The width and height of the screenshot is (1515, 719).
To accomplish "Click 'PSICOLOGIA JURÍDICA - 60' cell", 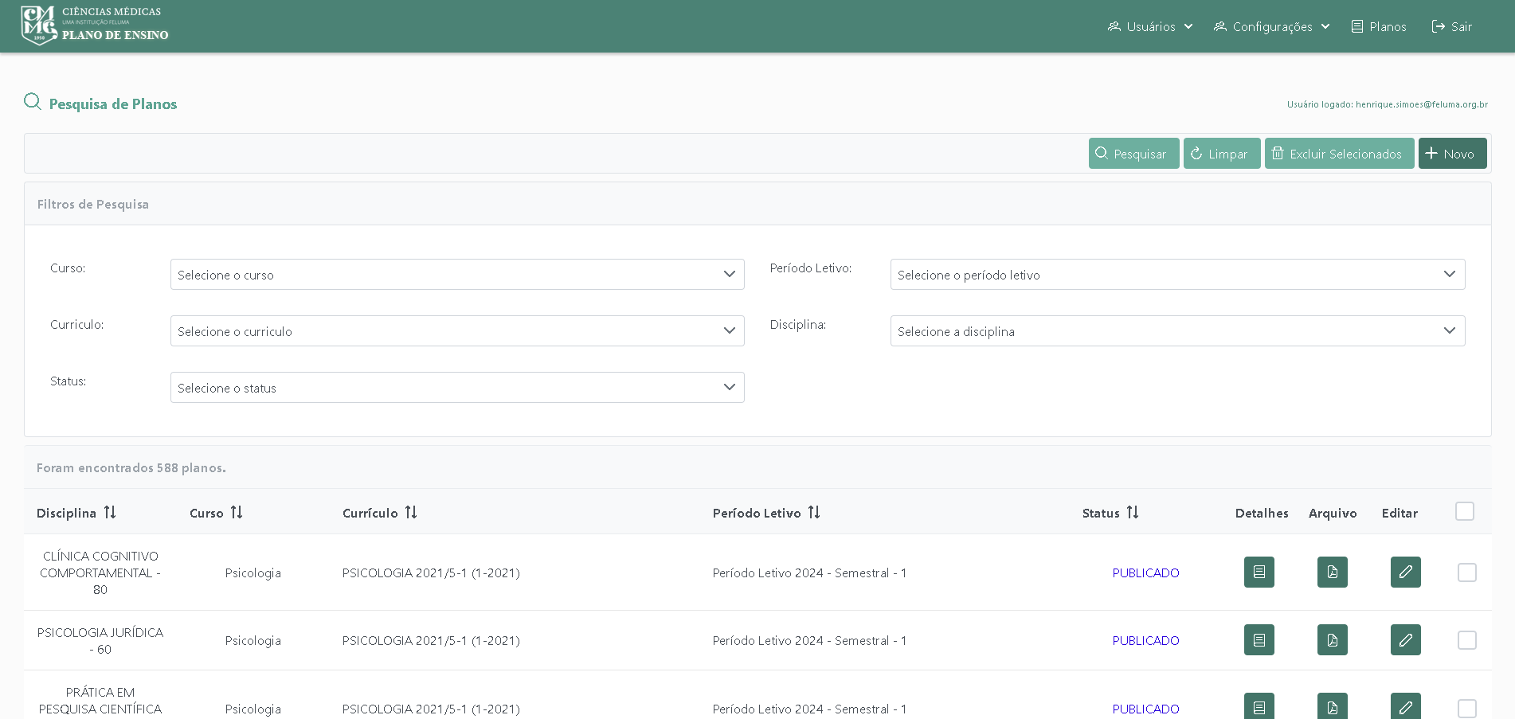I will coord(100,640).
